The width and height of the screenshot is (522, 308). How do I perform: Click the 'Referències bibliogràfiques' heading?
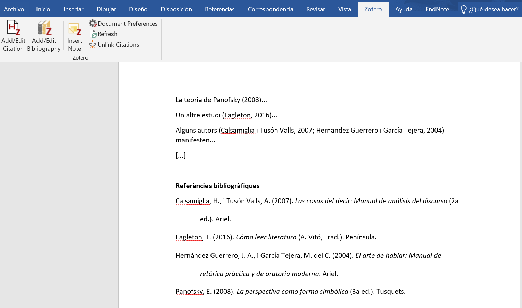pyautogui.click(x=218, y=186)
